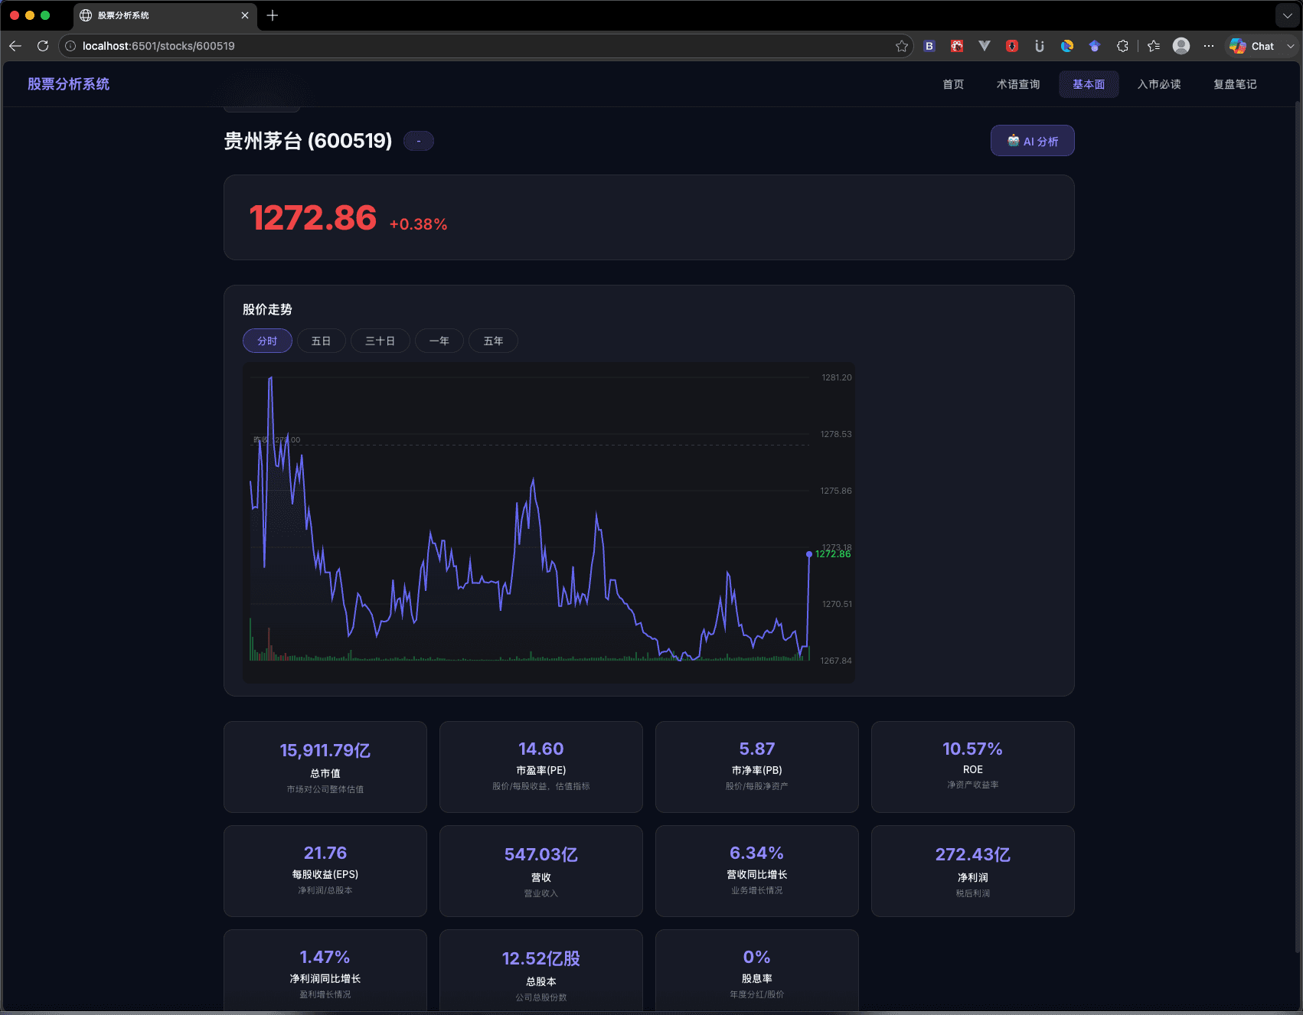Click the latest price dot on the chart line
1303x1015 pixels.
(x=809, y=554)
